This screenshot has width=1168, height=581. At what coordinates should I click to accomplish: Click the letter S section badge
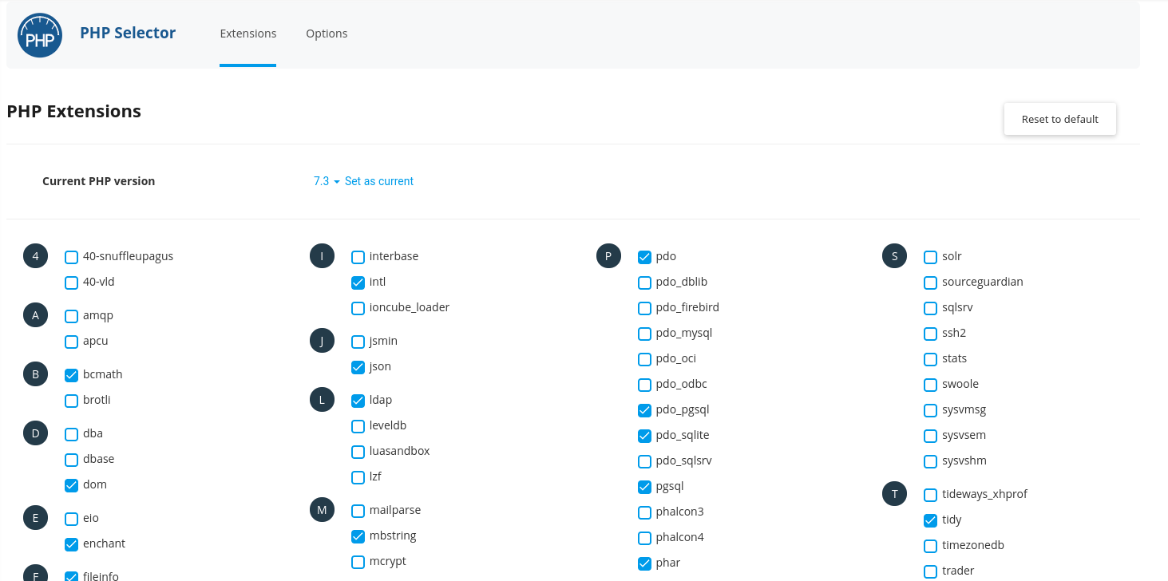(x=894, y=257)
